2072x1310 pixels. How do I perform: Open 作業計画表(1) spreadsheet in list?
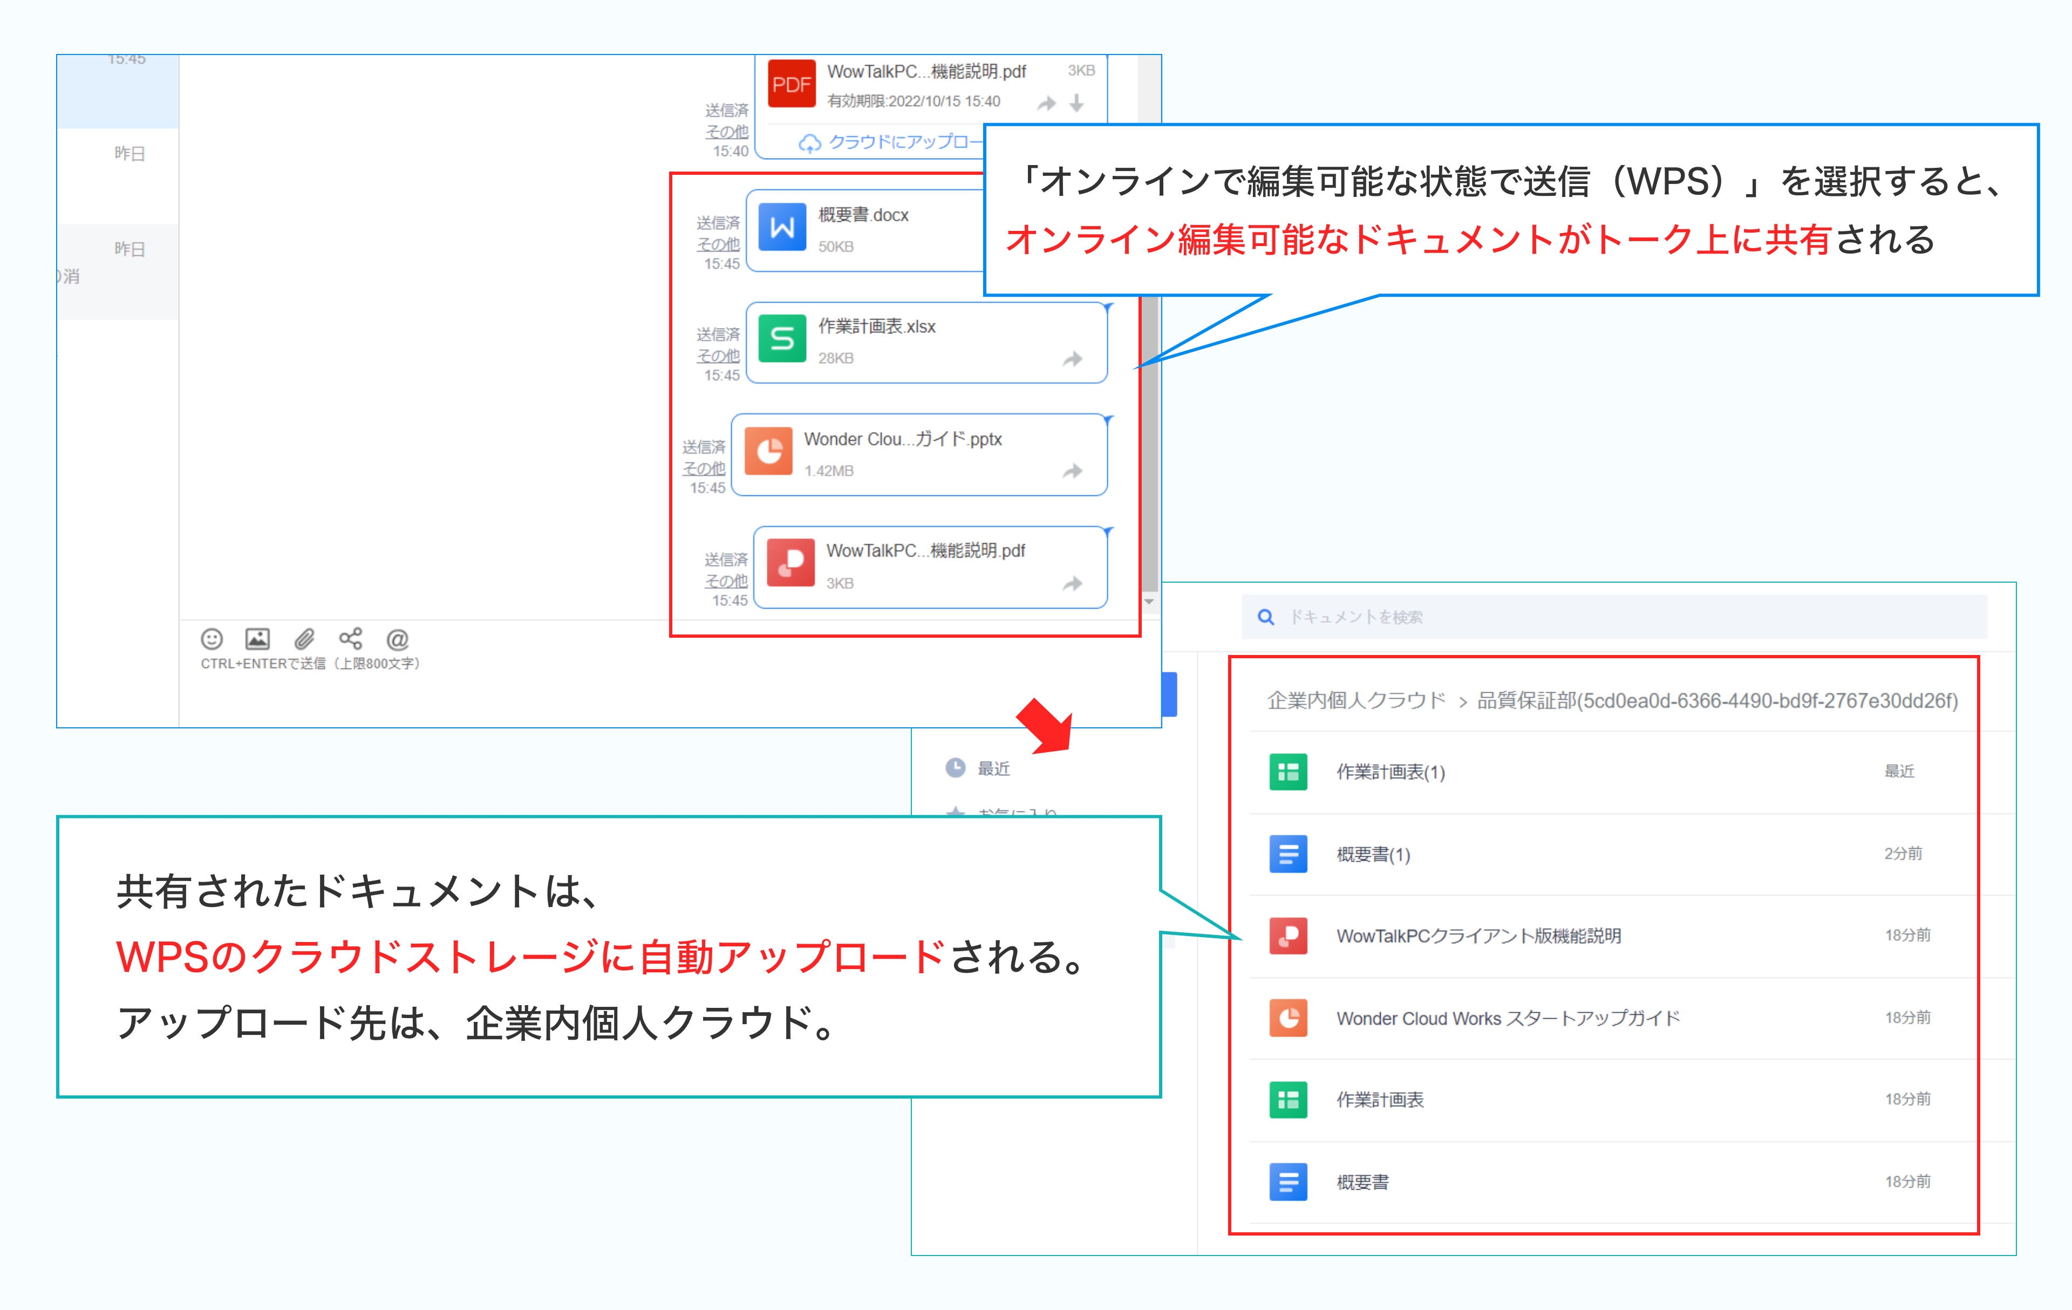(x=1389, y=772)
